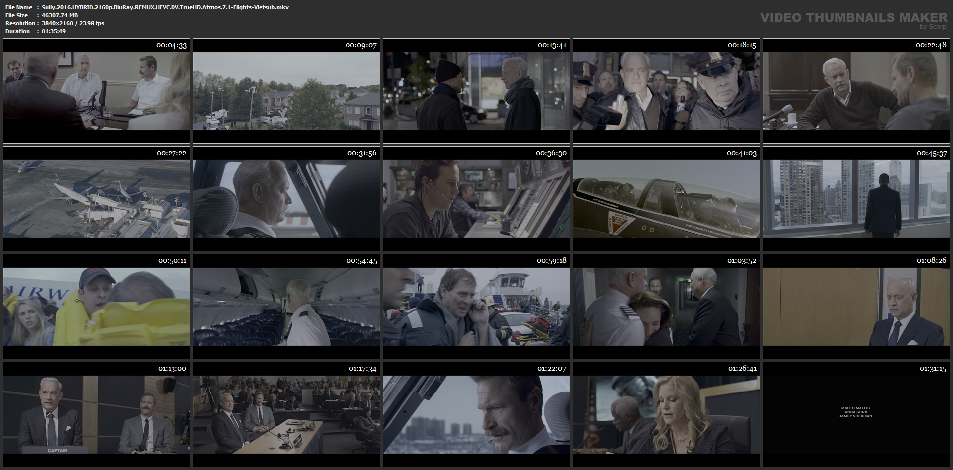Choose the hearing room thumbnail at 01:17:34

[x=286, y=414]
